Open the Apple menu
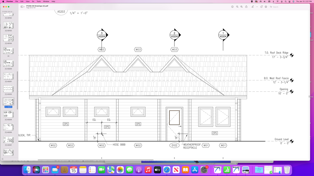 tap(3, 1)
